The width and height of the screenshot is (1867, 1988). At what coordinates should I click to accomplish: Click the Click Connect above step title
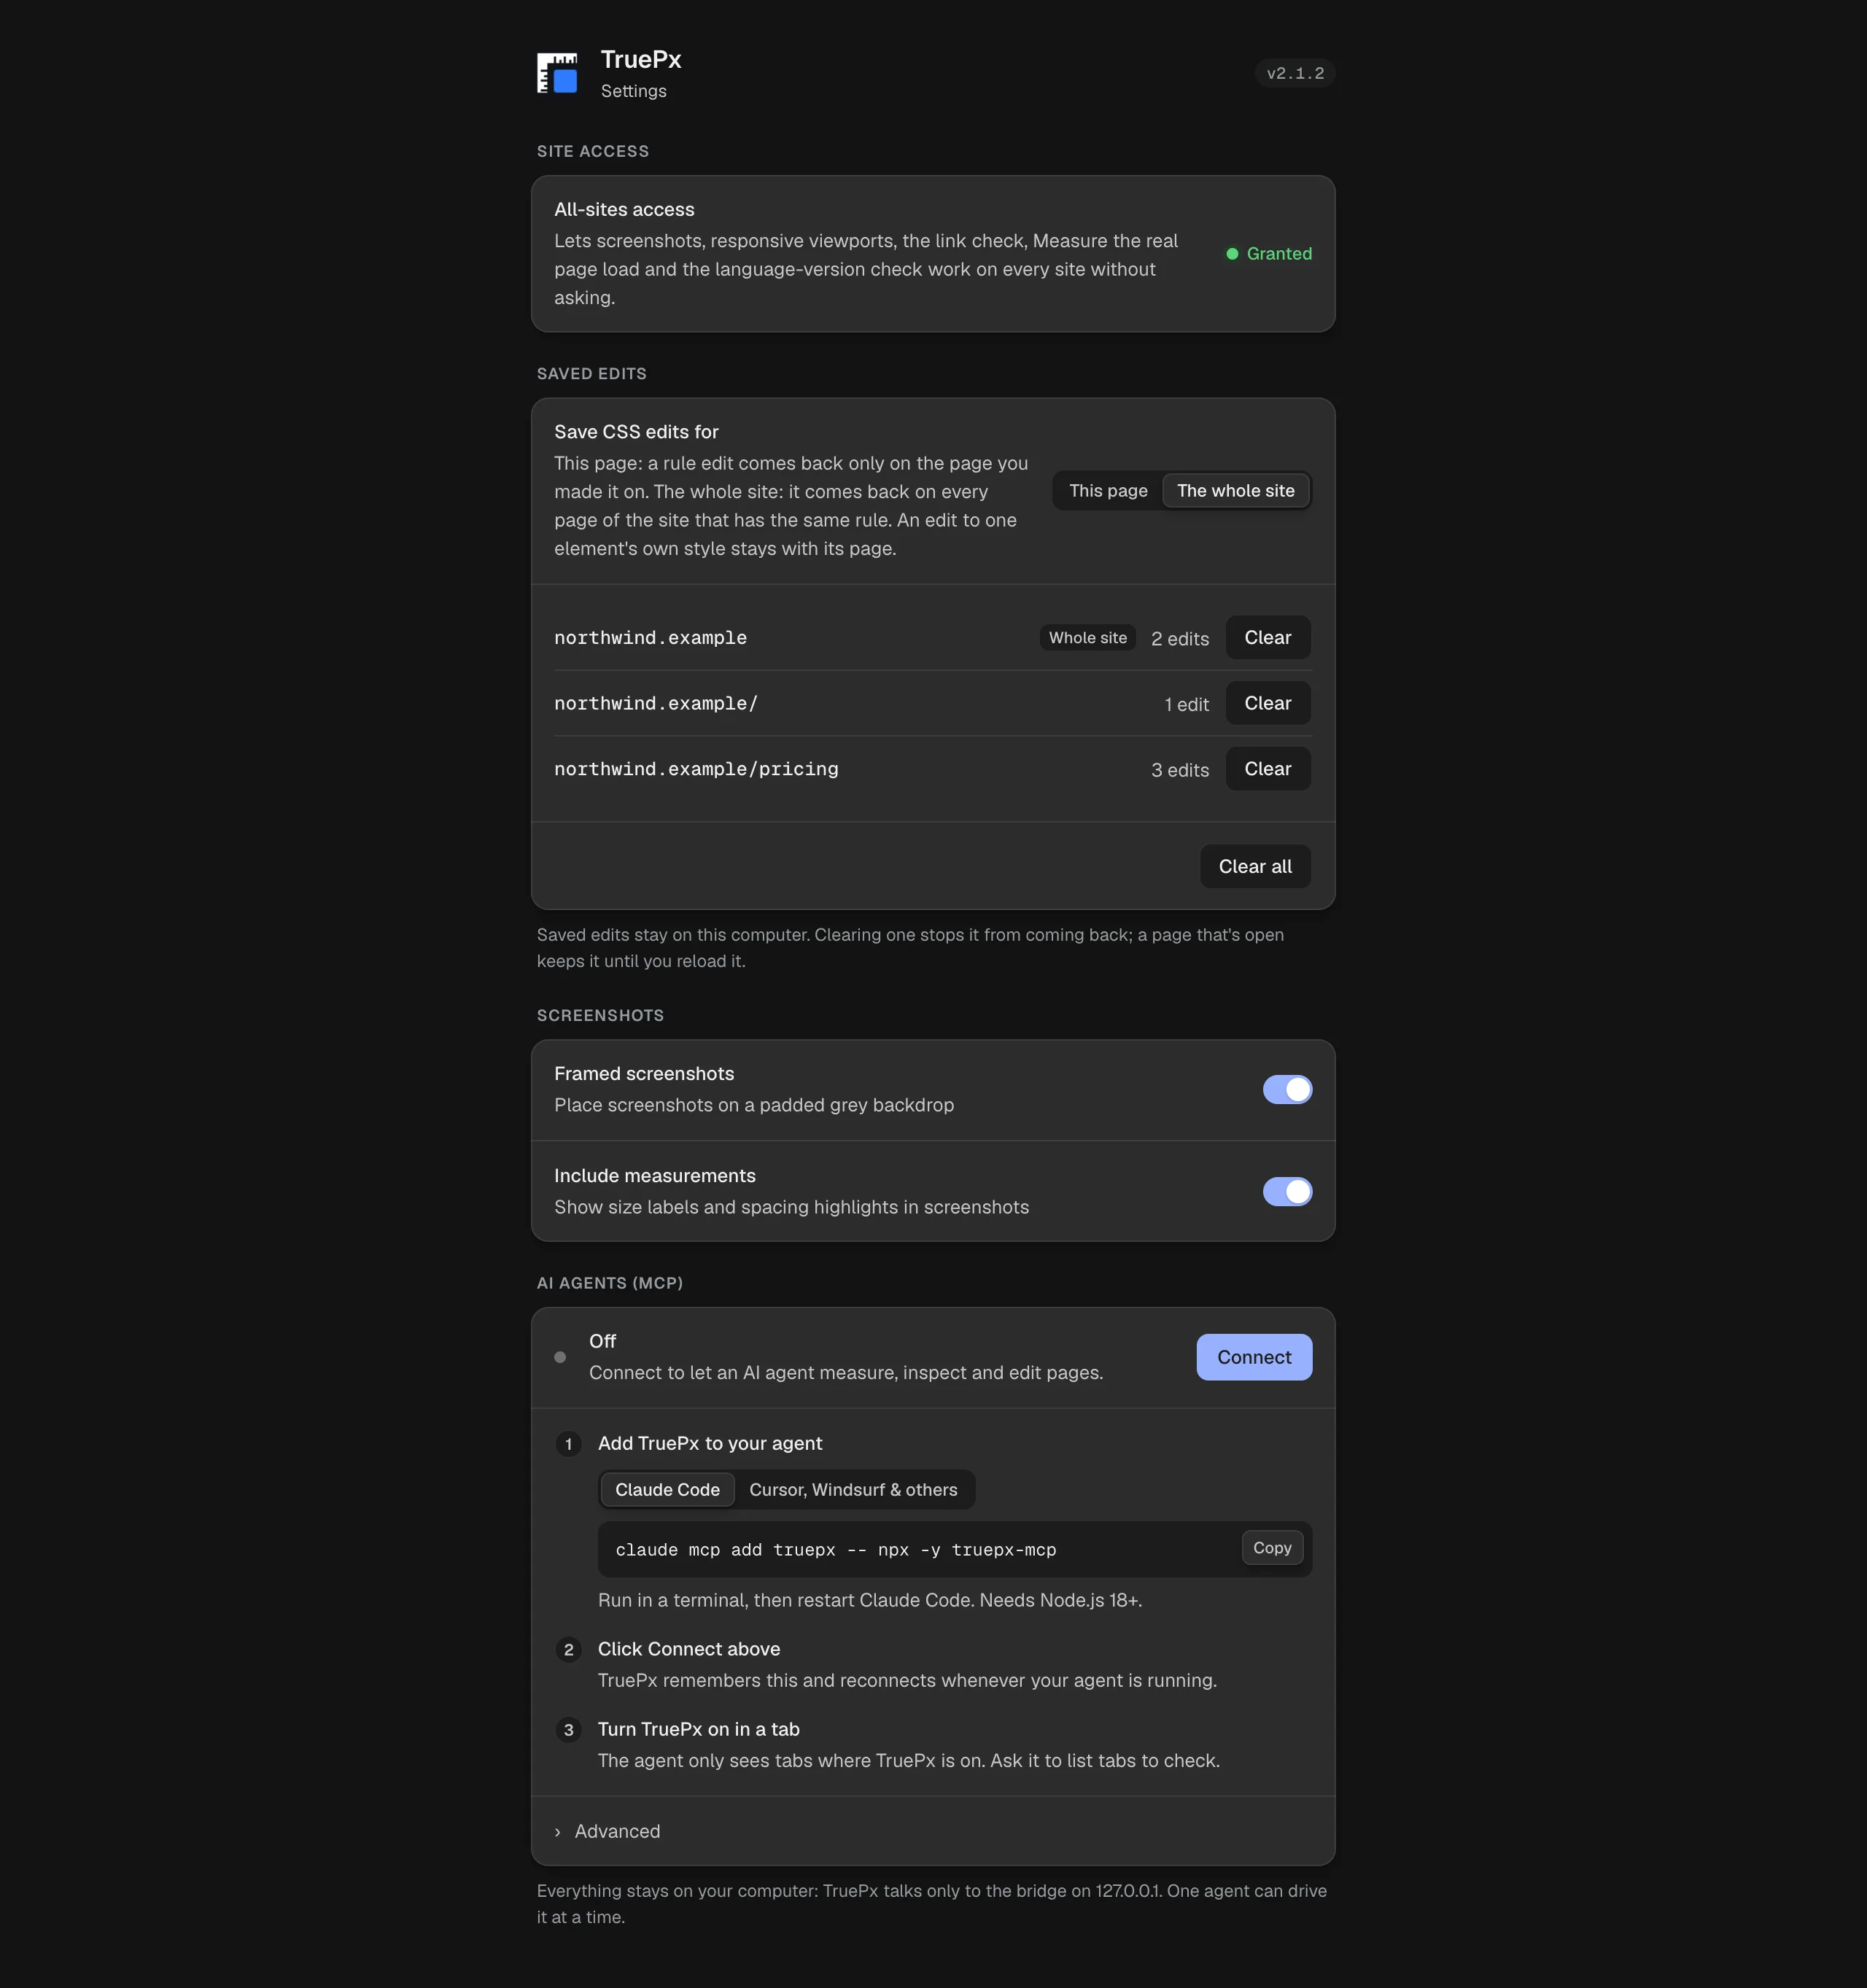click(689, 1649)
